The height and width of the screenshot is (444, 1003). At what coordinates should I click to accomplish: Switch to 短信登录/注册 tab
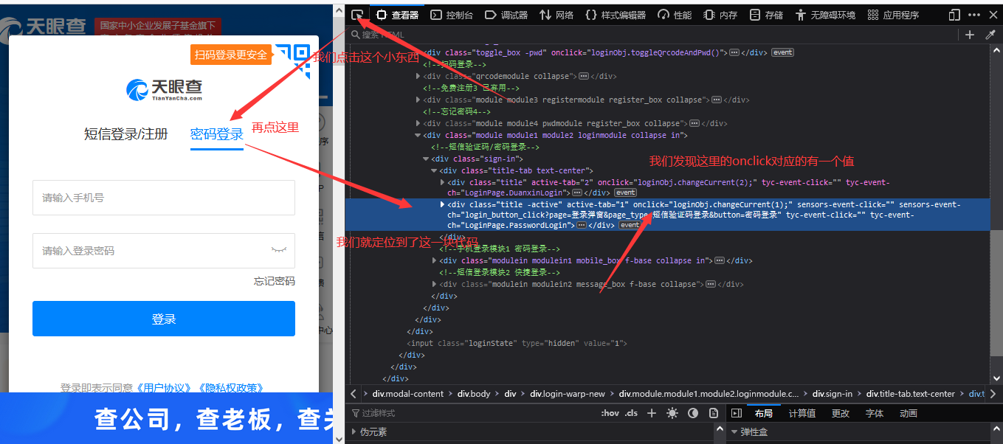126,134
